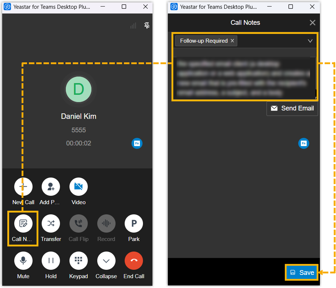Viewport: 336px width, 288px height.
Task: Save the call notes
Action: tap(302, 272)
